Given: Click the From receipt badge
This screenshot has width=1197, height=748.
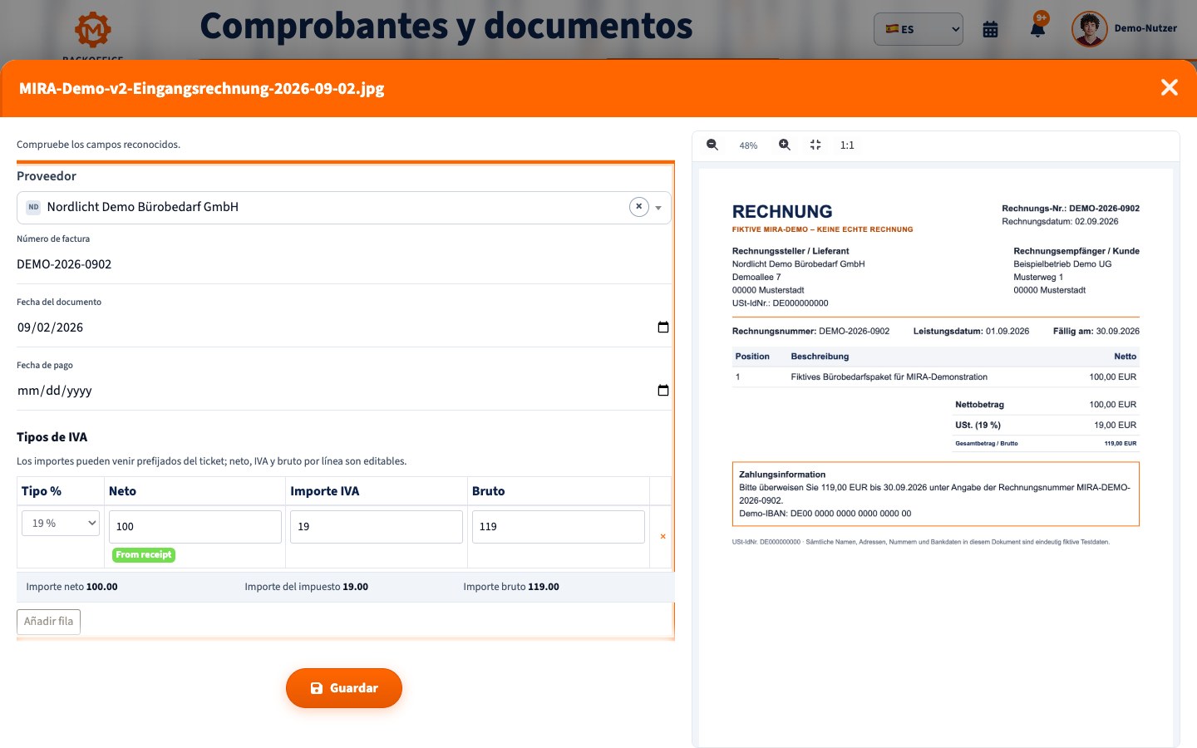Looking at the screenshot, I should (x=144, y=554).
